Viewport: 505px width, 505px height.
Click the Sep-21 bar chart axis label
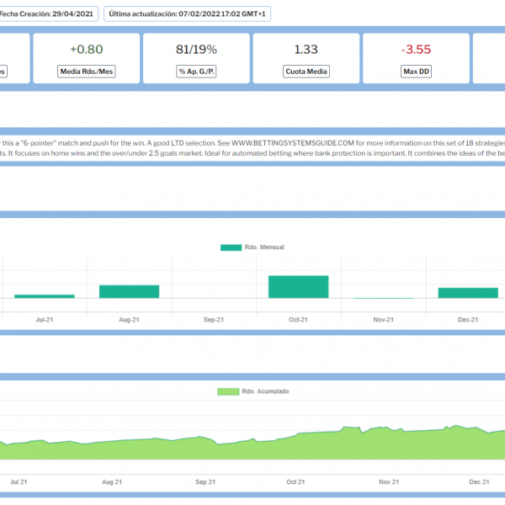pyautogui.click(x=214, y=320)
